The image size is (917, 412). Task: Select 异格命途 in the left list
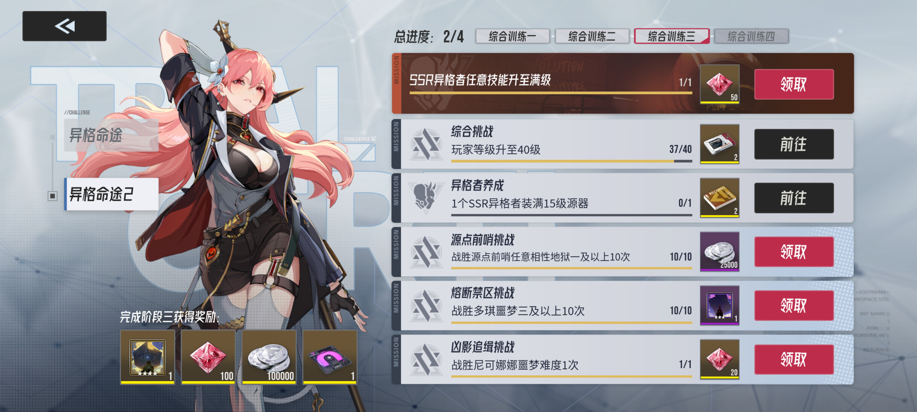click(111, 135)
